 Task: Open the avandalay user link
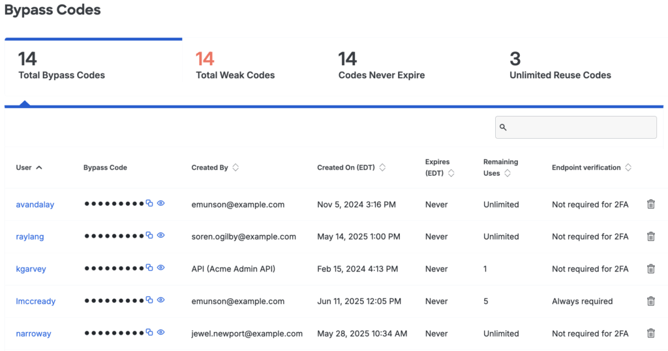point(35,204)
